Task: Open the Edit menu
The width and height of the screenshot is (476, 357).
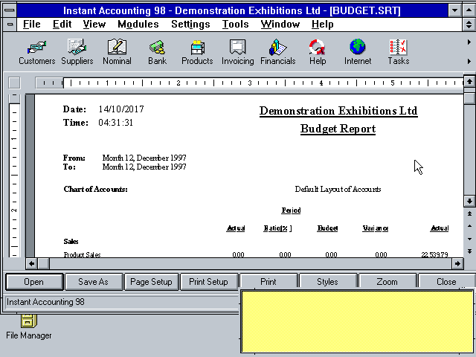Action: [62, 25]
